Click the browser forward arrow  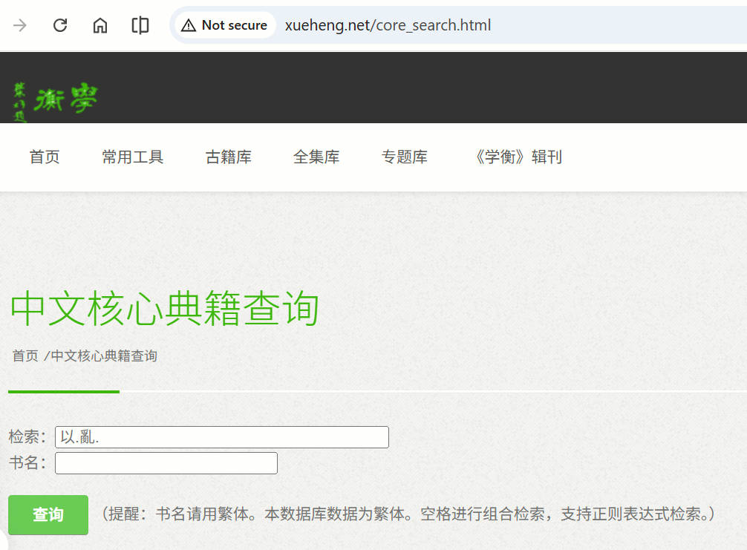[20, 25]
